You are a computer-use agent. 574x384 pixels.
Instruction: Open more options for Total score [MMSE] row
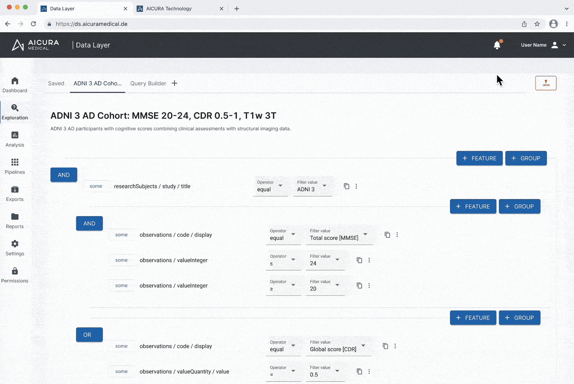pyautogui.click(x=397, y=235)
